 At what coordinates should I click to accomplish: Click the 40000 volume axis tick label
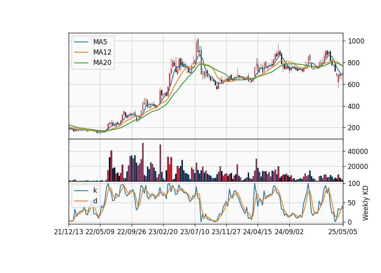(x=358, y=152)
